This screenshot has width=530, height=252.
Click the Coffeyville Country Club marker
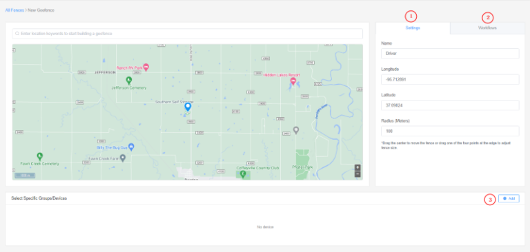click(242, 174)
